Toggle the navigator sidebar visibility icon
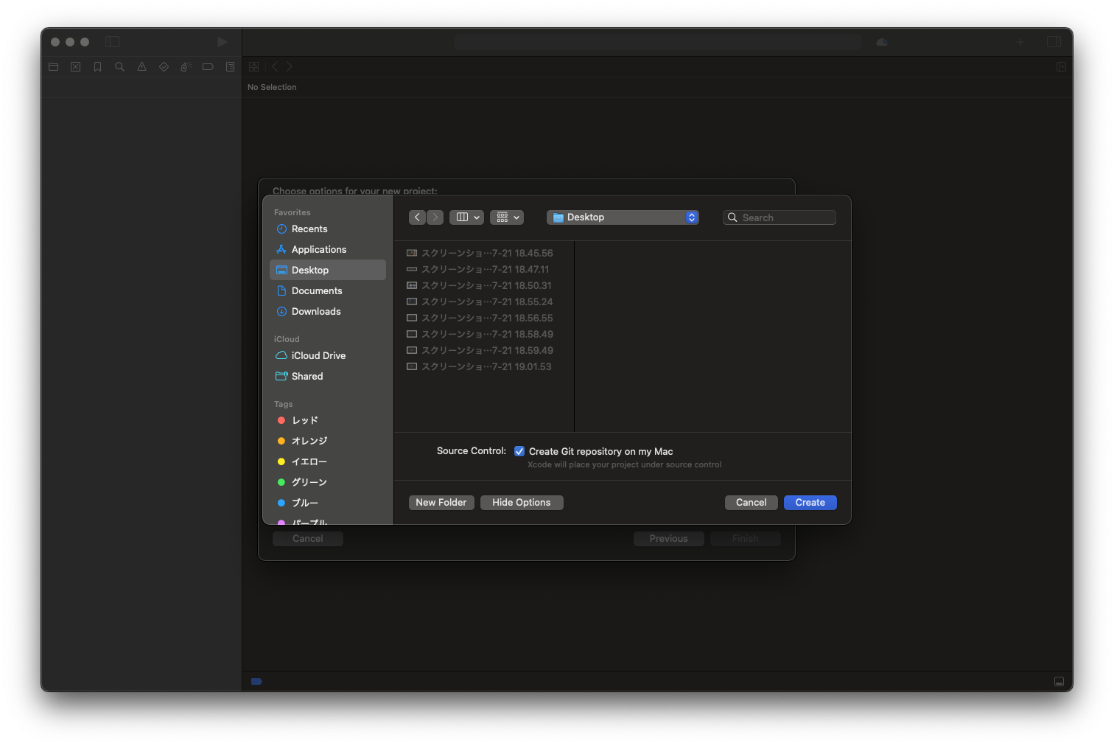Viewport: 1114px width, 746px height. tap(112, 42)
